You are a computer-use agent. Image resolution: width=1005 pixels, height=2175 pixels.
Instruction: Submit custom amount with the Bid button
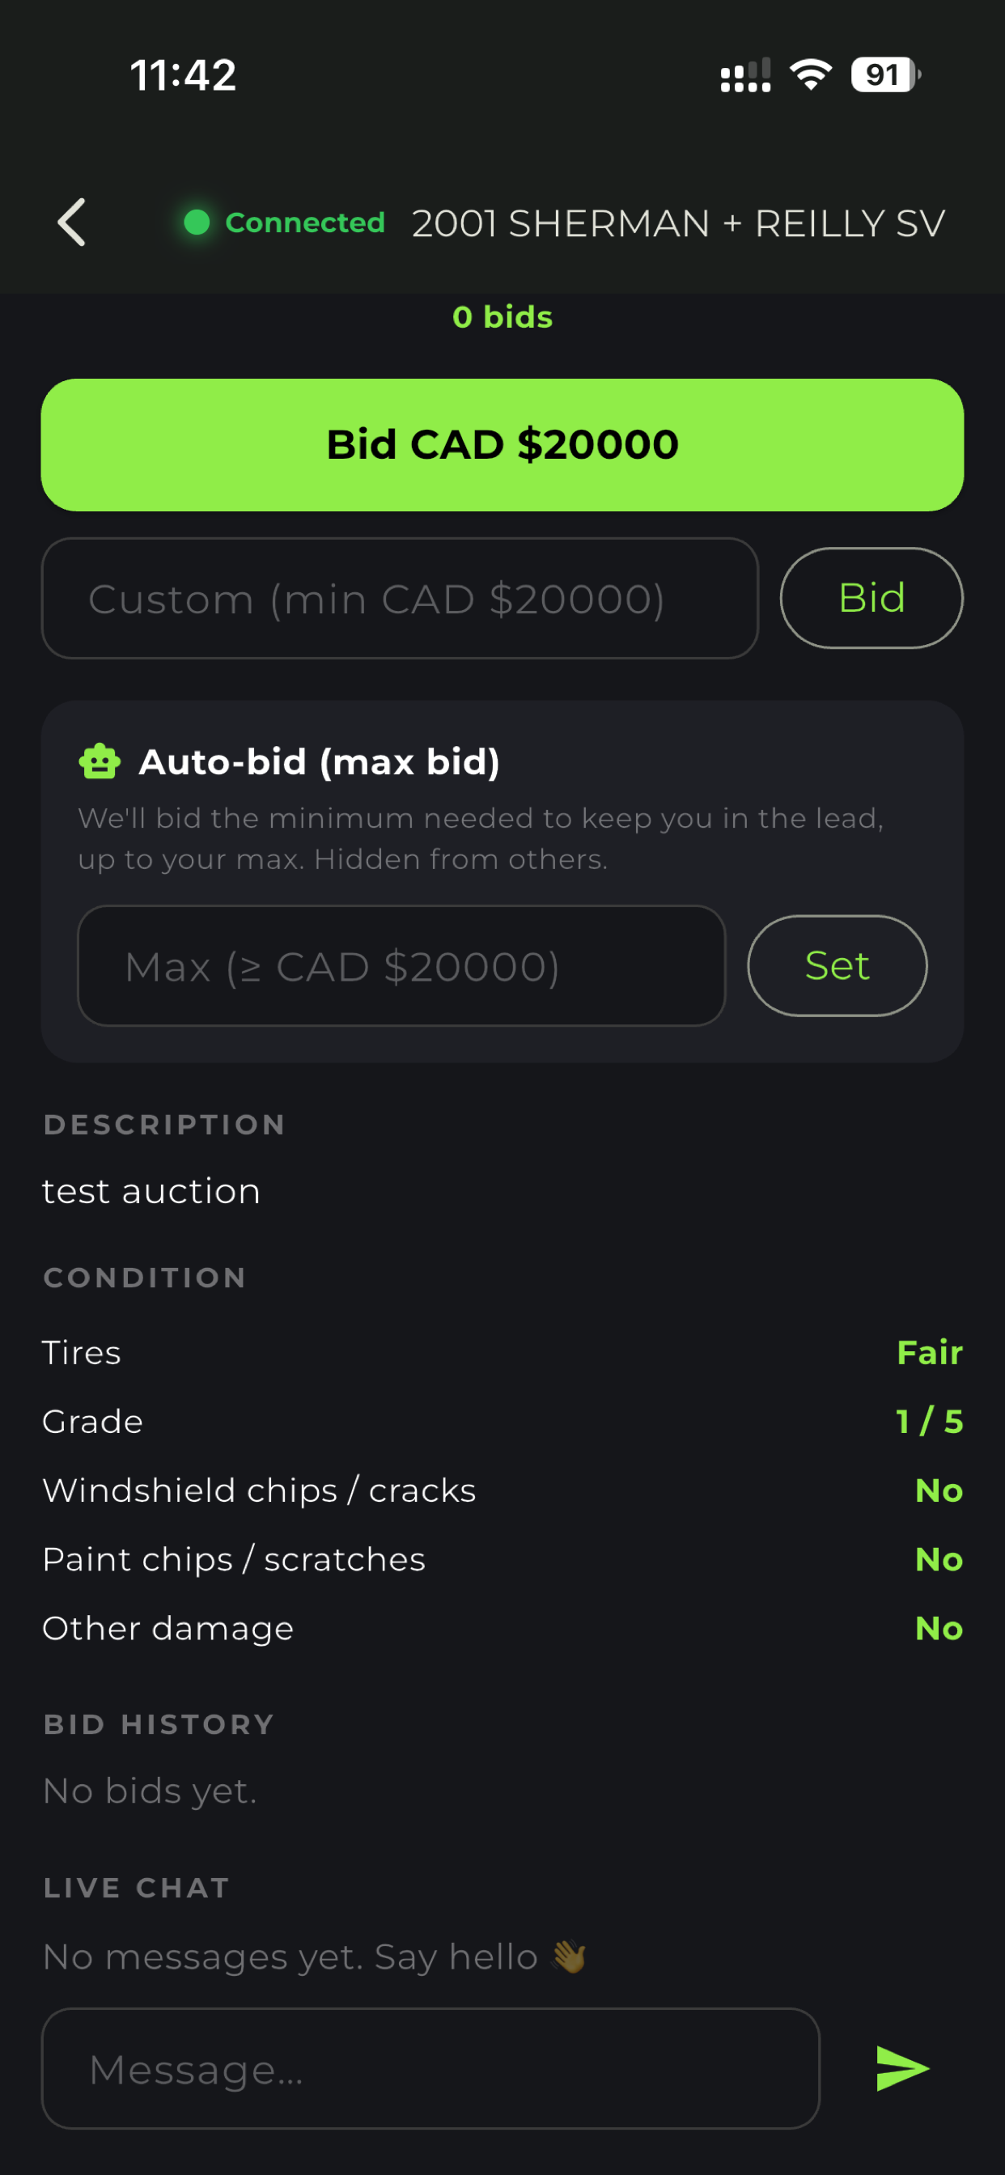871,599
